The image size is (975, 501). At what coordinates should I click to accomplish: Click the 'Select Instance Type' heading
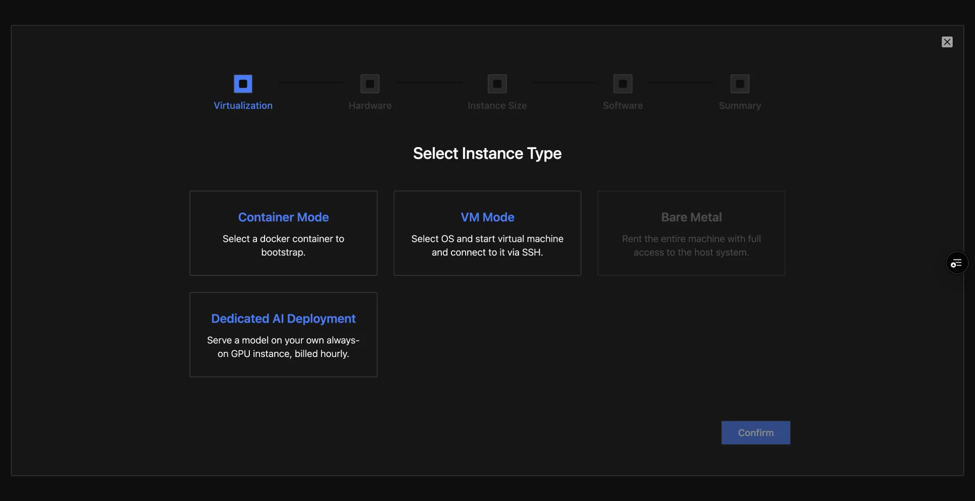[x=487, y=153]
